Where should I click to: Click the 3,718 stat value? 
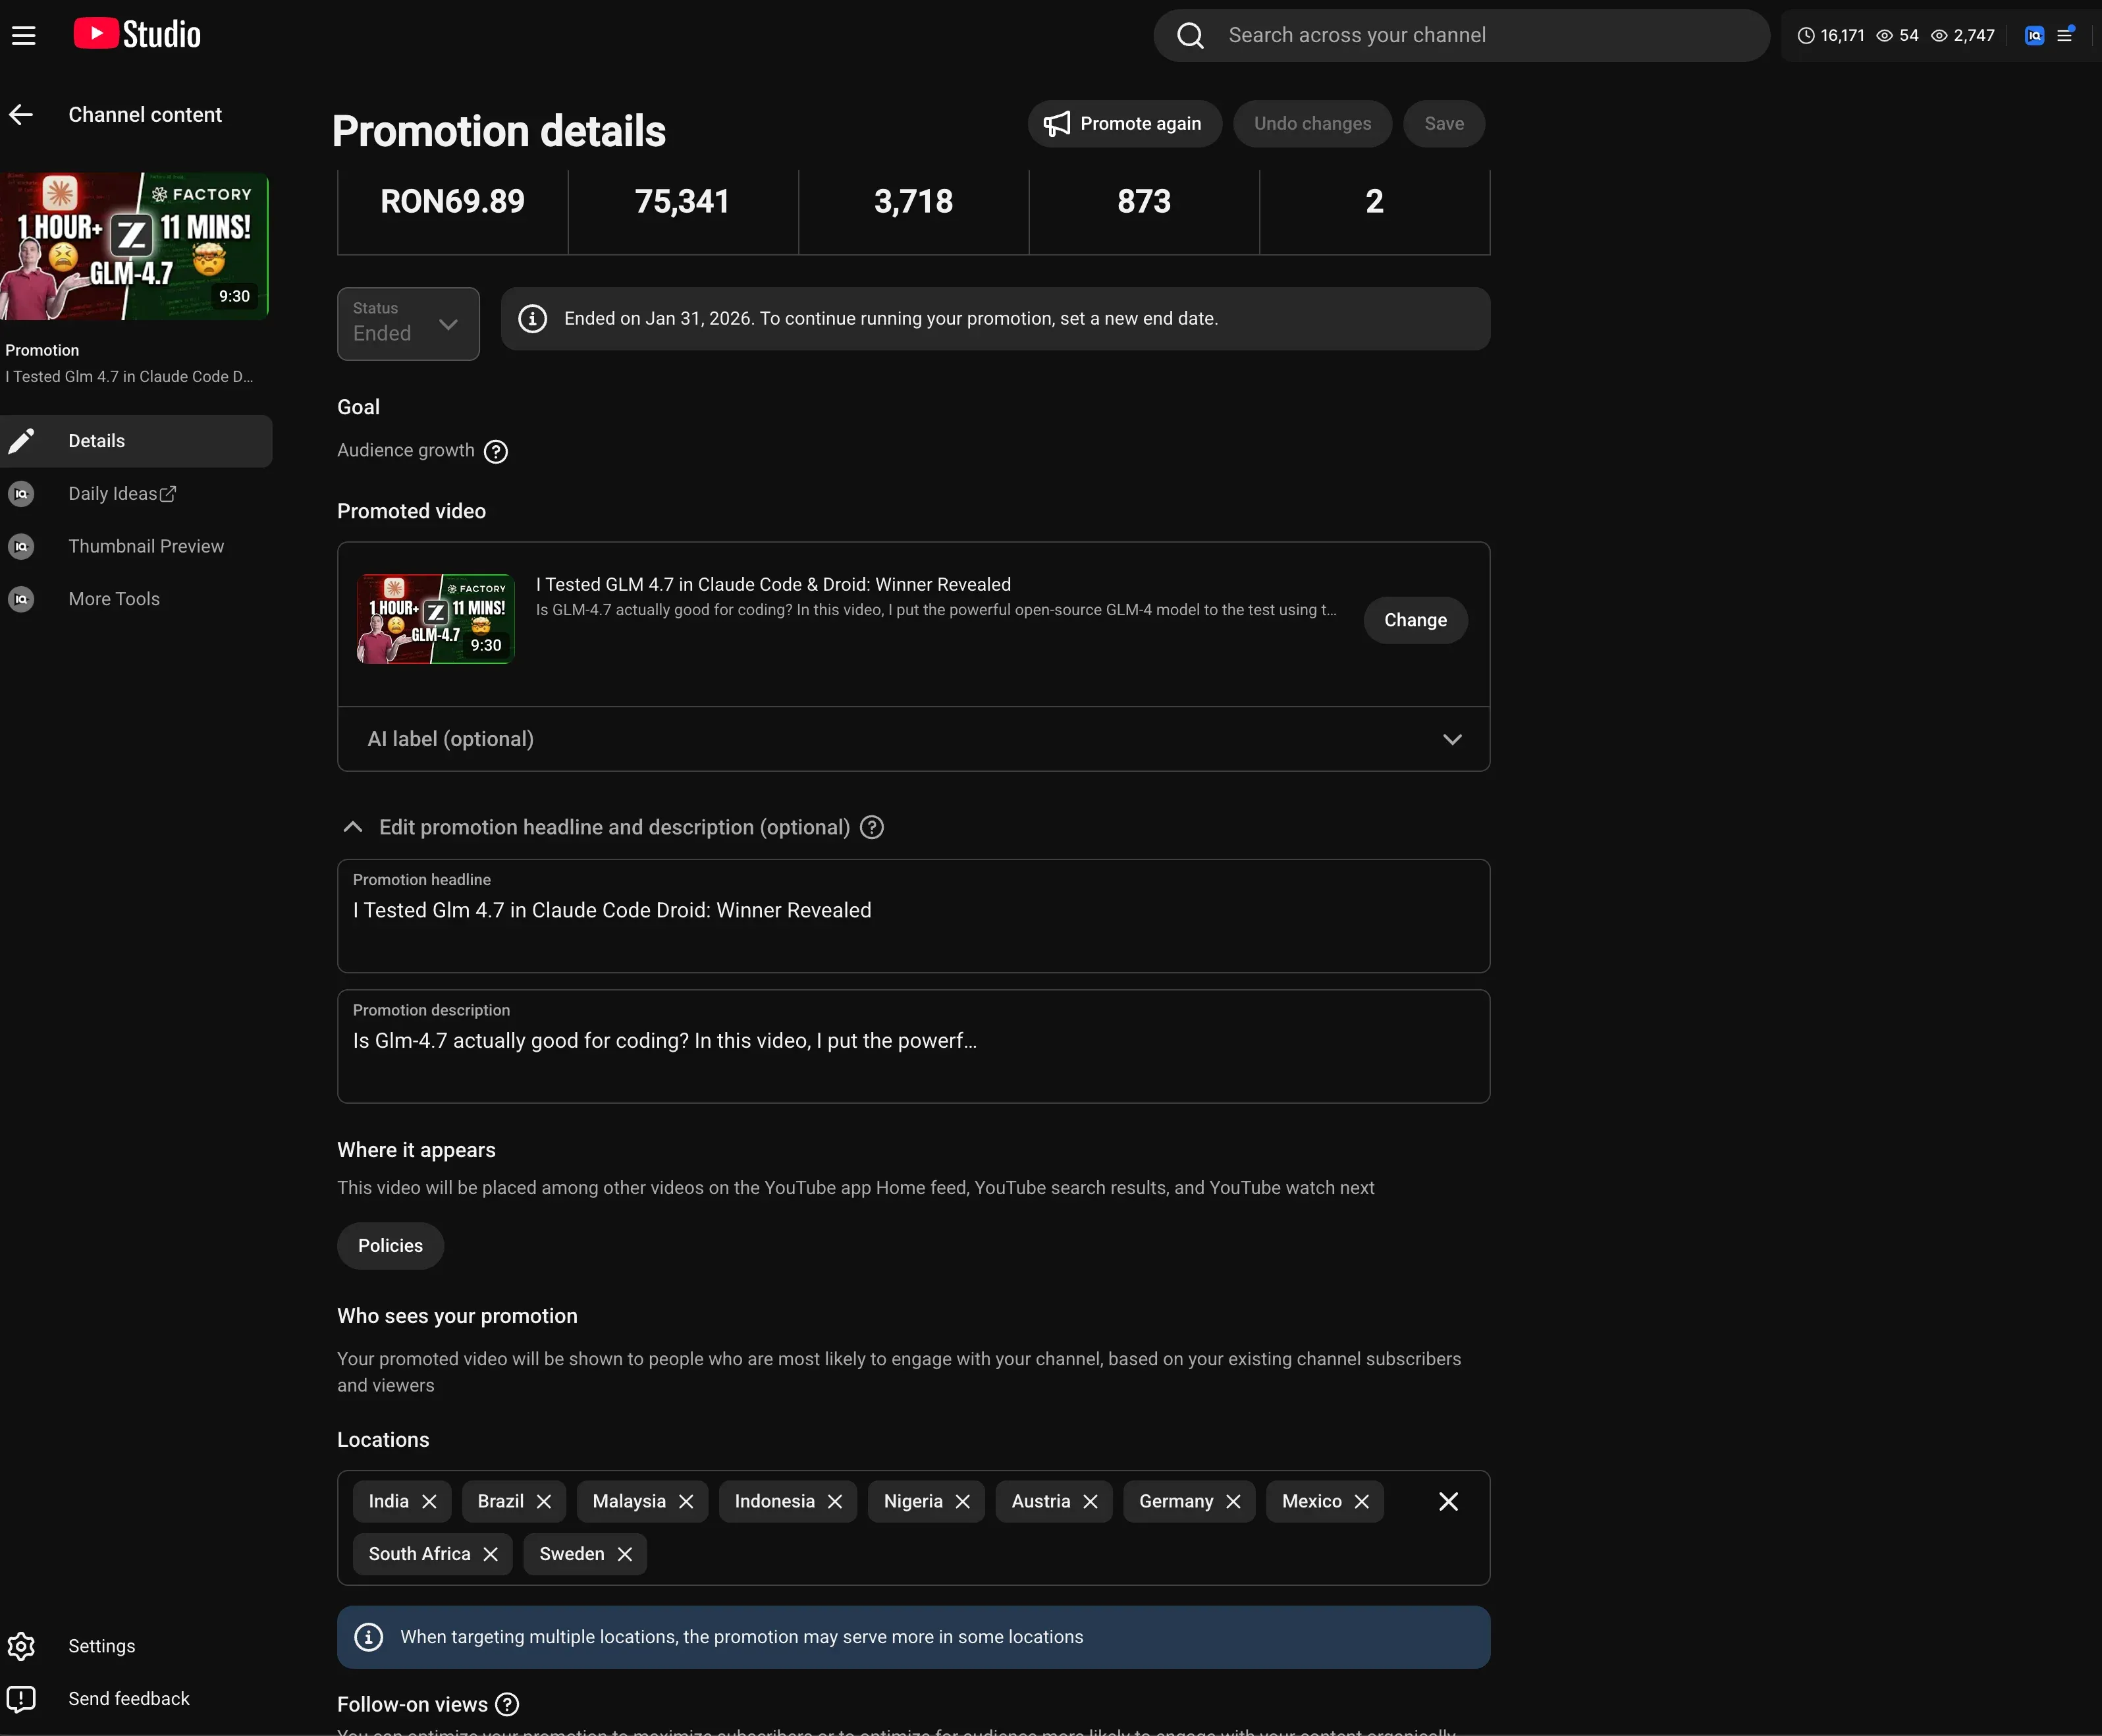click(x=913, y=202)
